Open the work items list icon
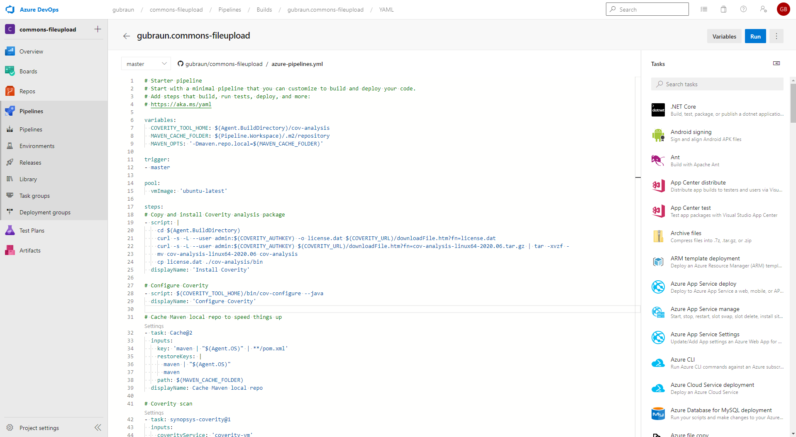The image size is (796, 437). [704, 9]
